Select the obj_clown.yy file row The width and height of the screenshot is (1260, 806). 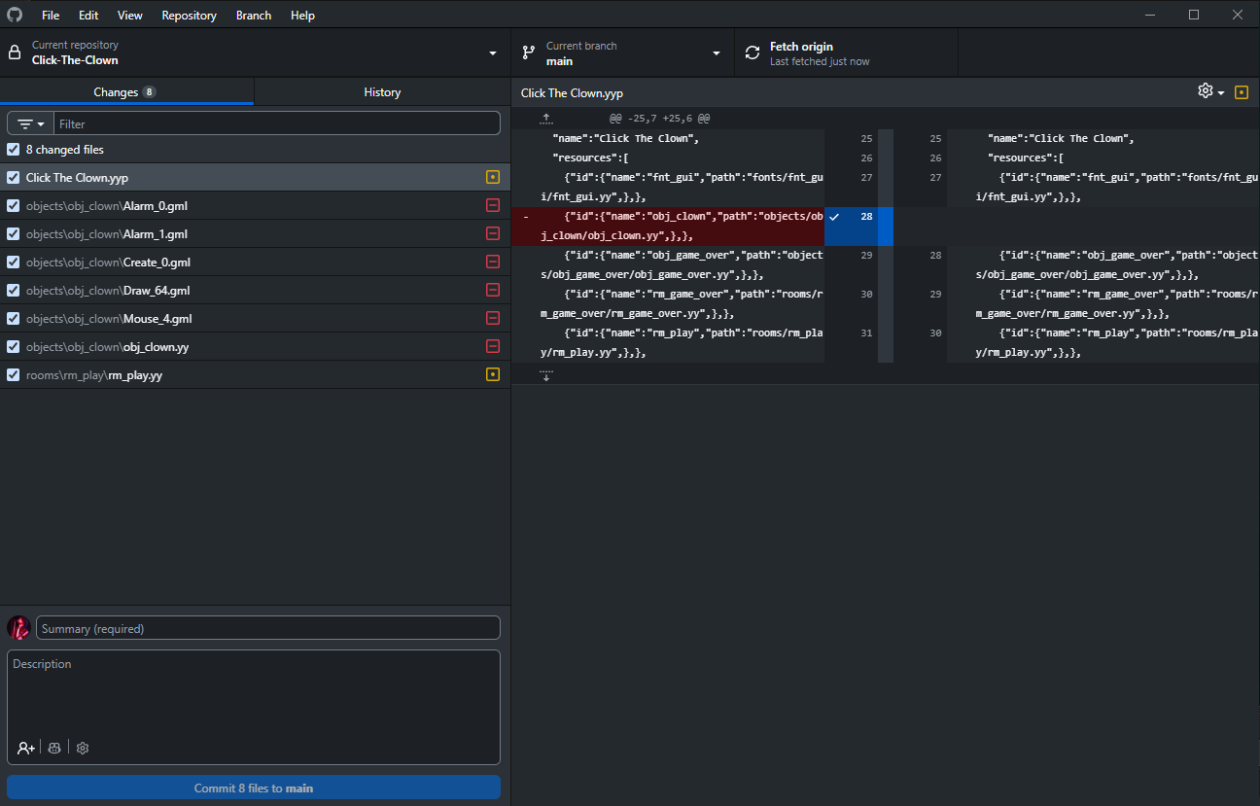coord(255,347)
